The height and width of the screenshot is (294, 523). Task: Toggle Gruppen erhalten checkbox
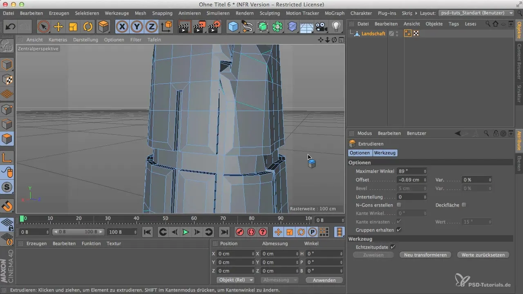(x=399, y=230)
